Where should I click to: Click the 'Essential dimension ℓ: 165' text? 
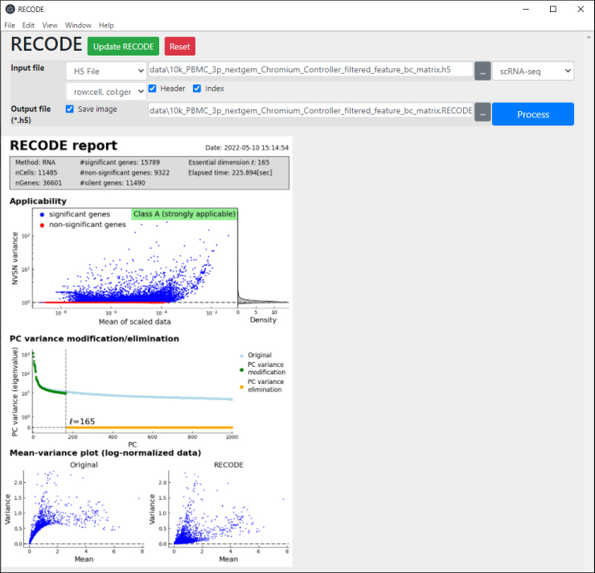[x=229, y=162]
